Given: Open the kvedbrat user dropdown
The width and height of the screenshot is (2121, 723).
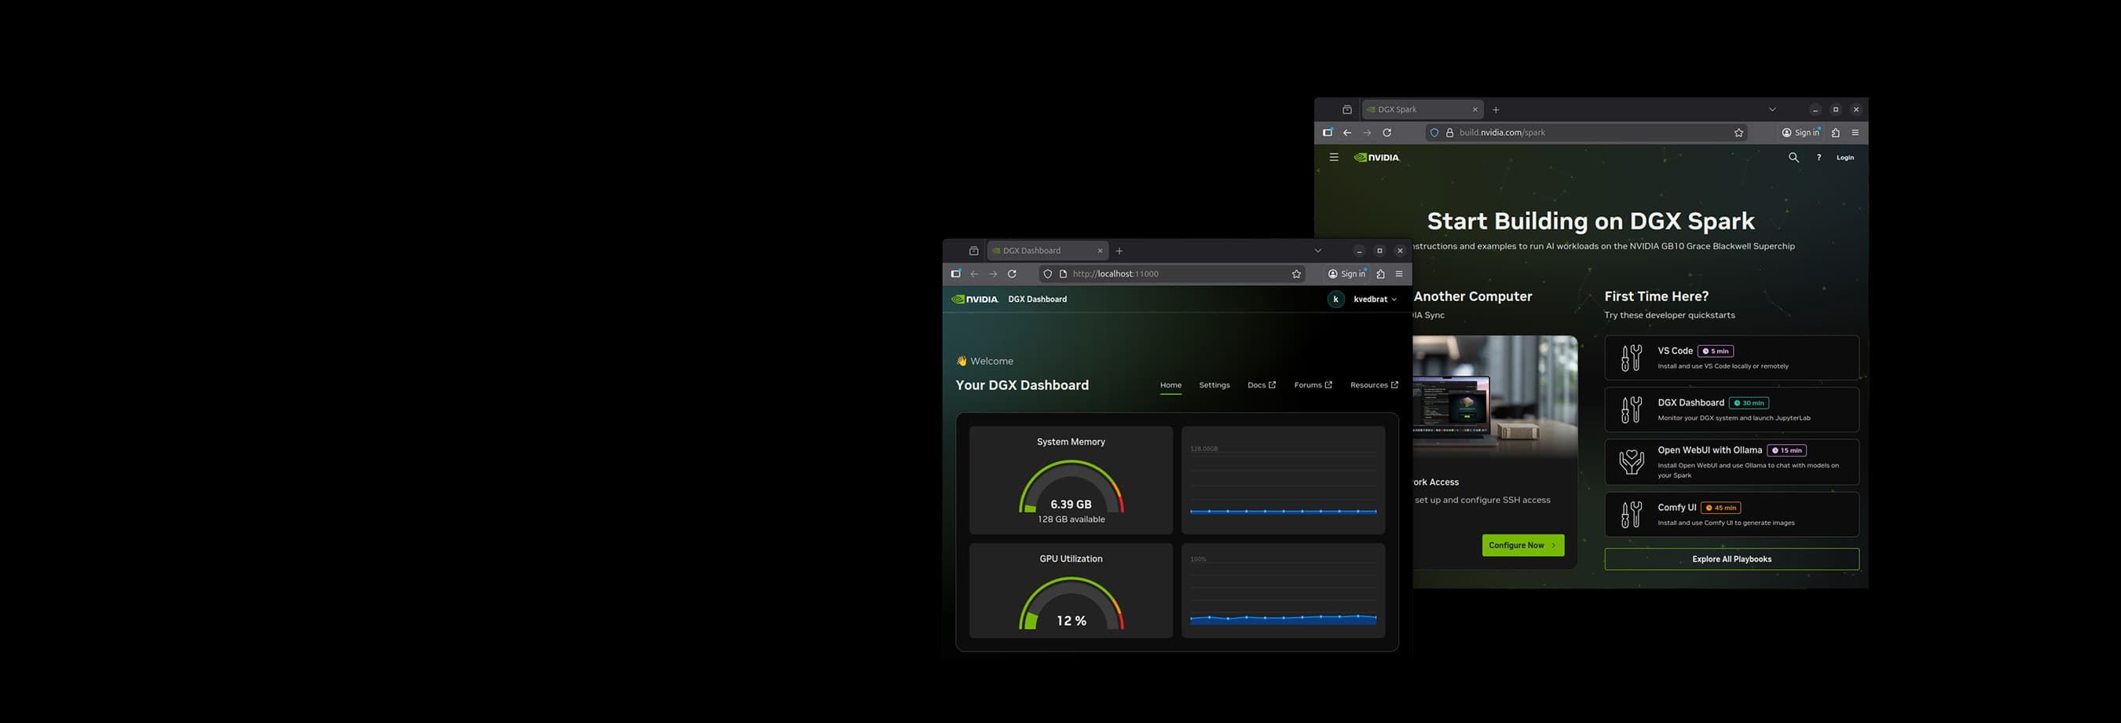Looking at the screenshot, I should coord(1375,299).
